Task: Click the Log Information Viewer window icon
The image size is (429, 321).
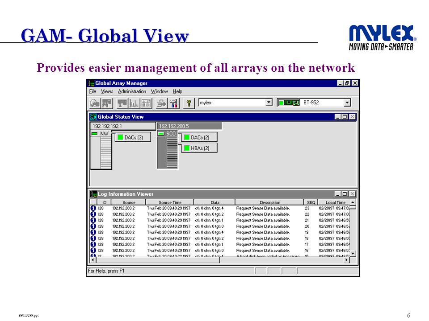Action: point(93,194)
